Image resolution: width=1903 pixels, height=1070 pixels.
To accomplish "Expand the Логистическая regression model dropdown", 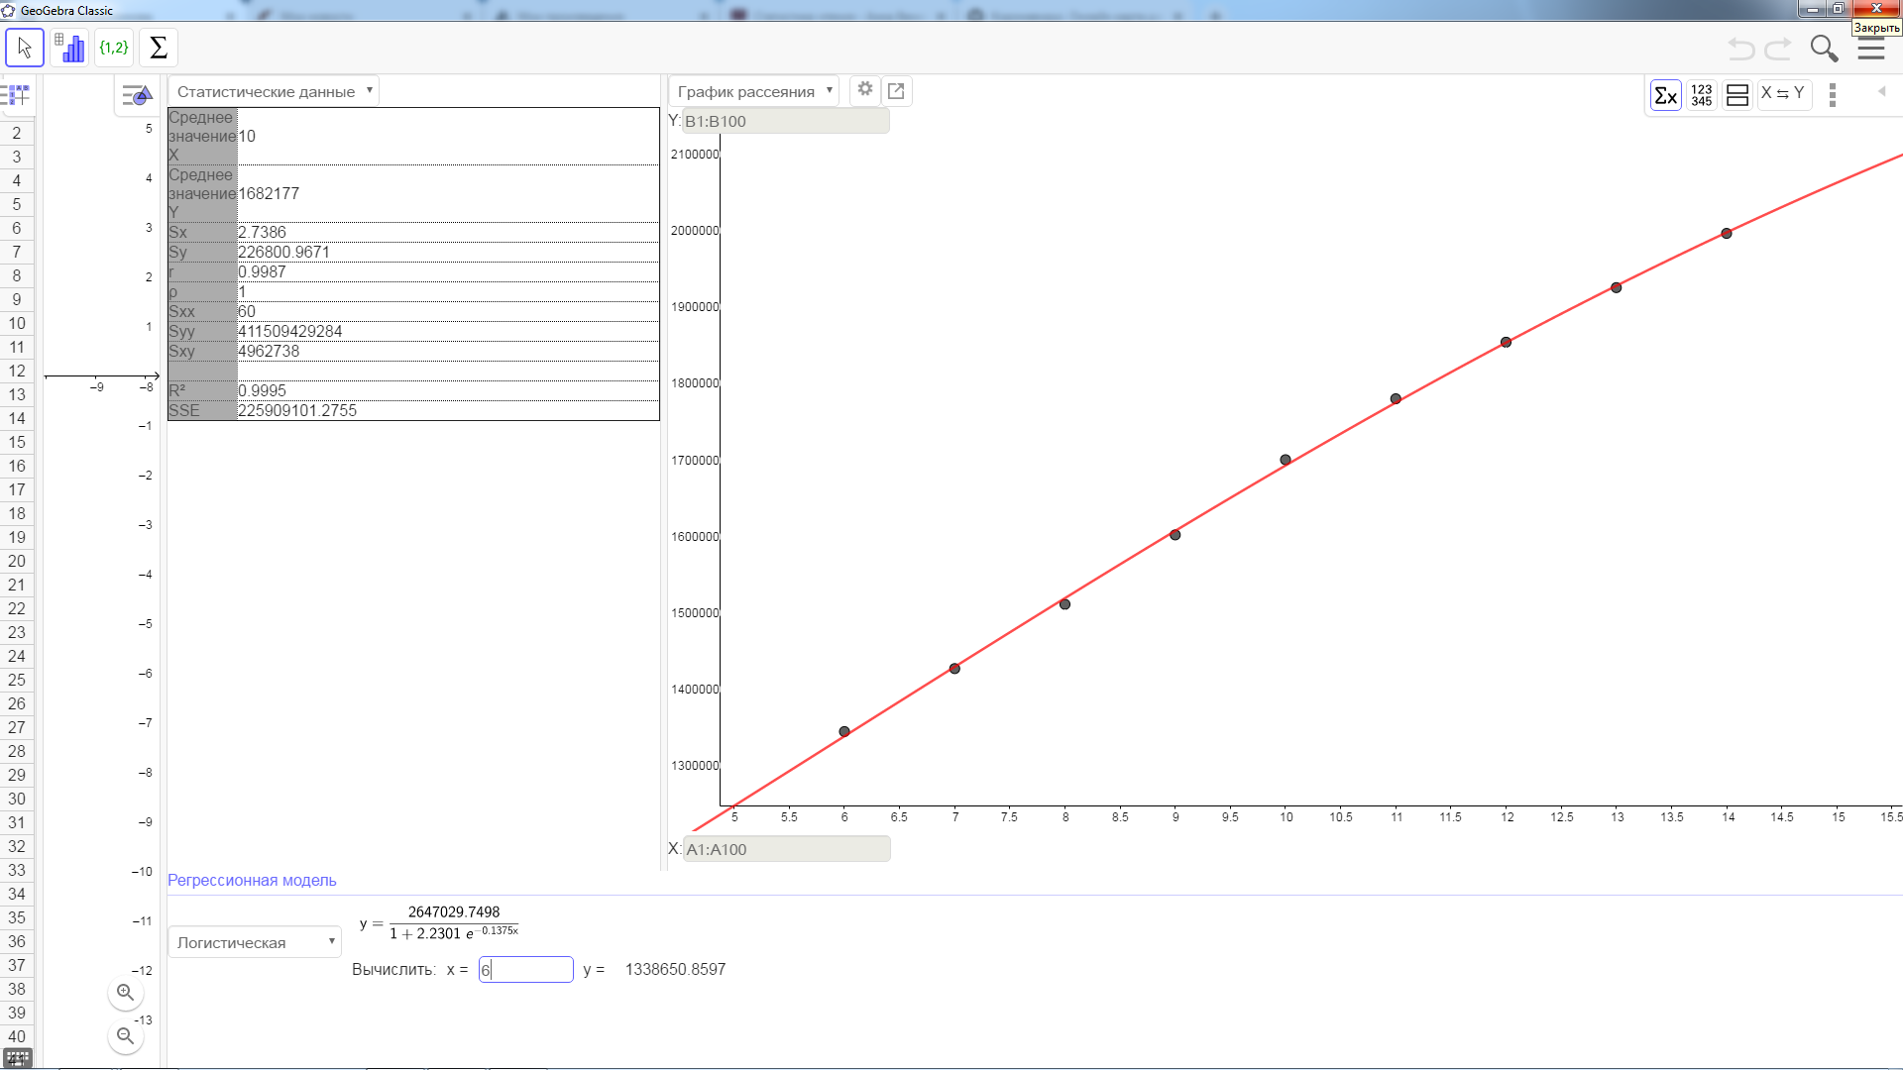I will 255,942.
